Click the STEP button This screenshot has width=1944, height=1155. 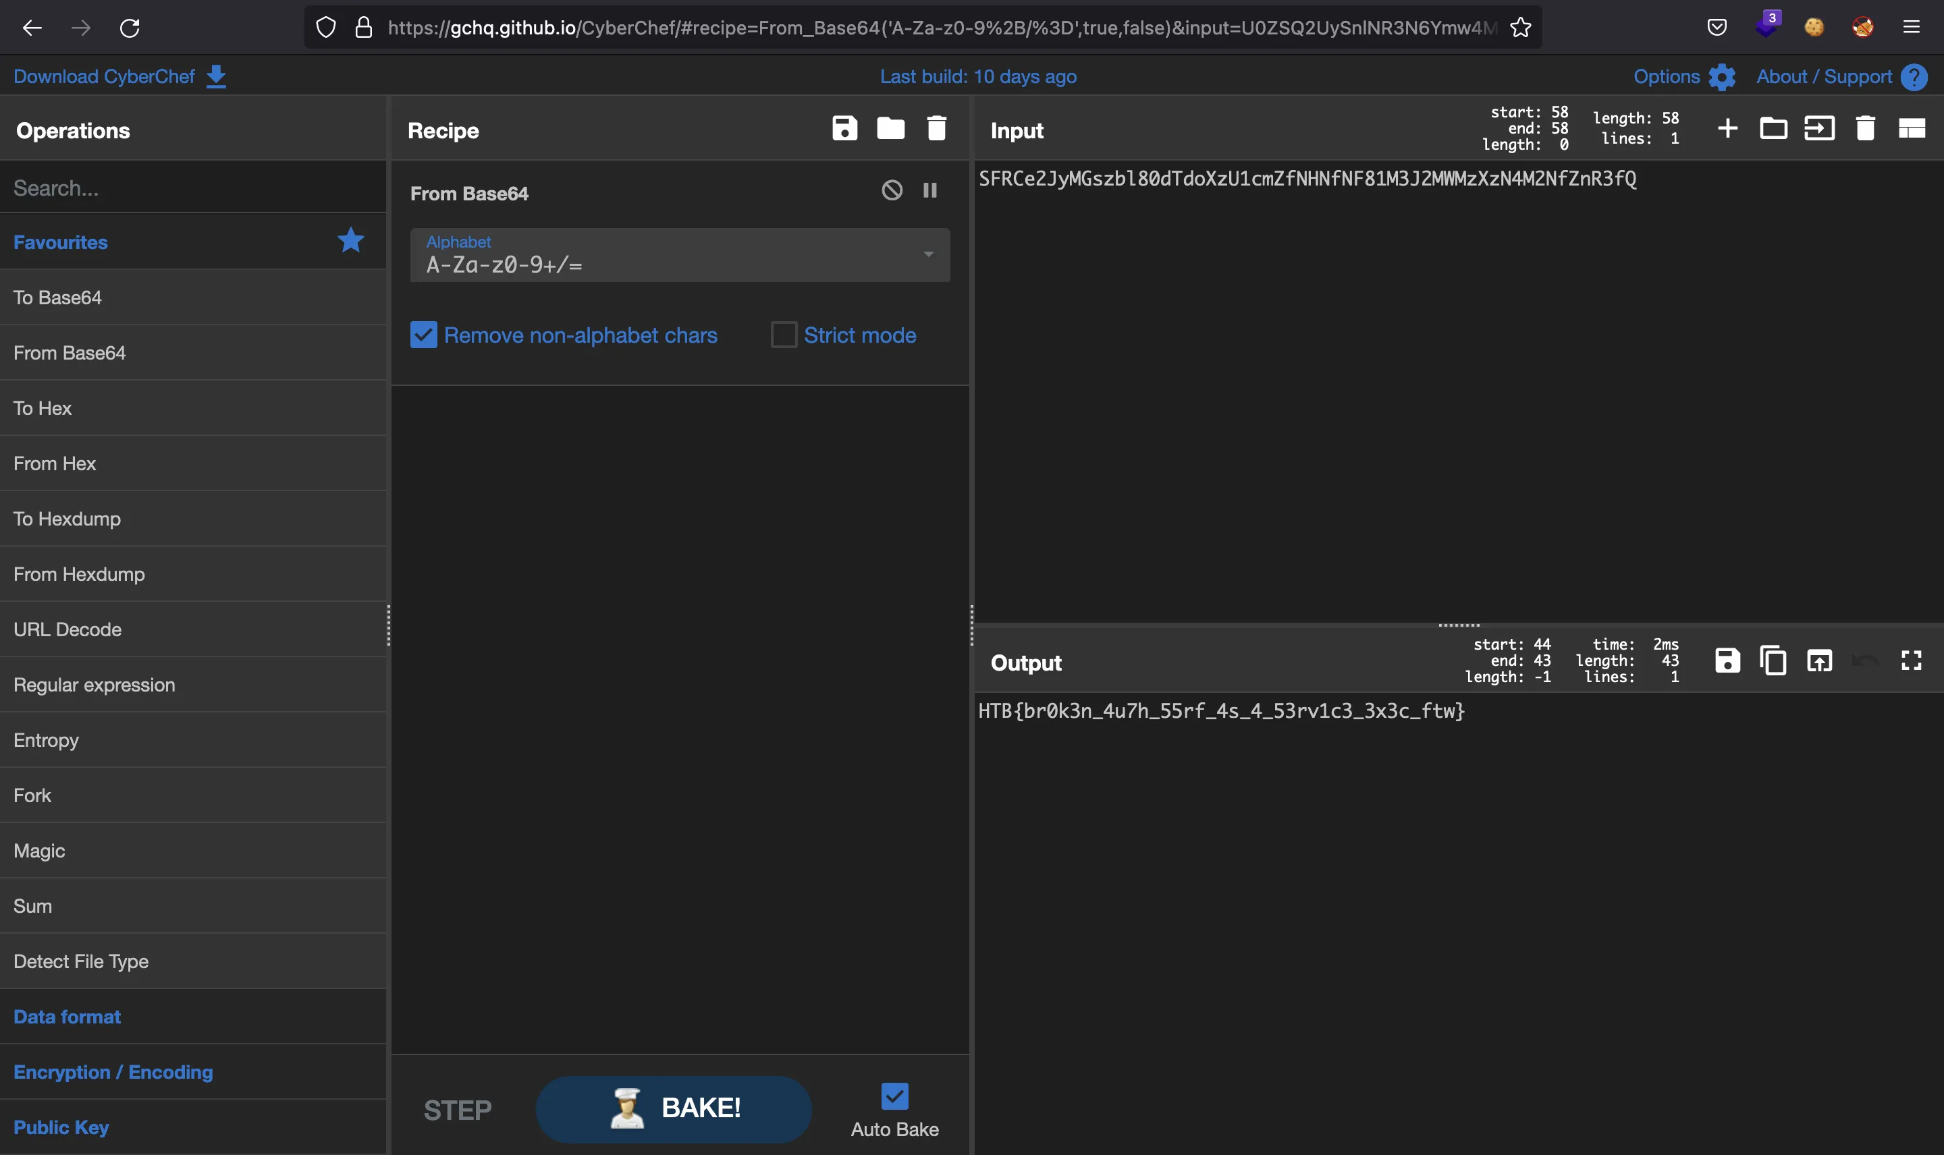(458, 1110)
